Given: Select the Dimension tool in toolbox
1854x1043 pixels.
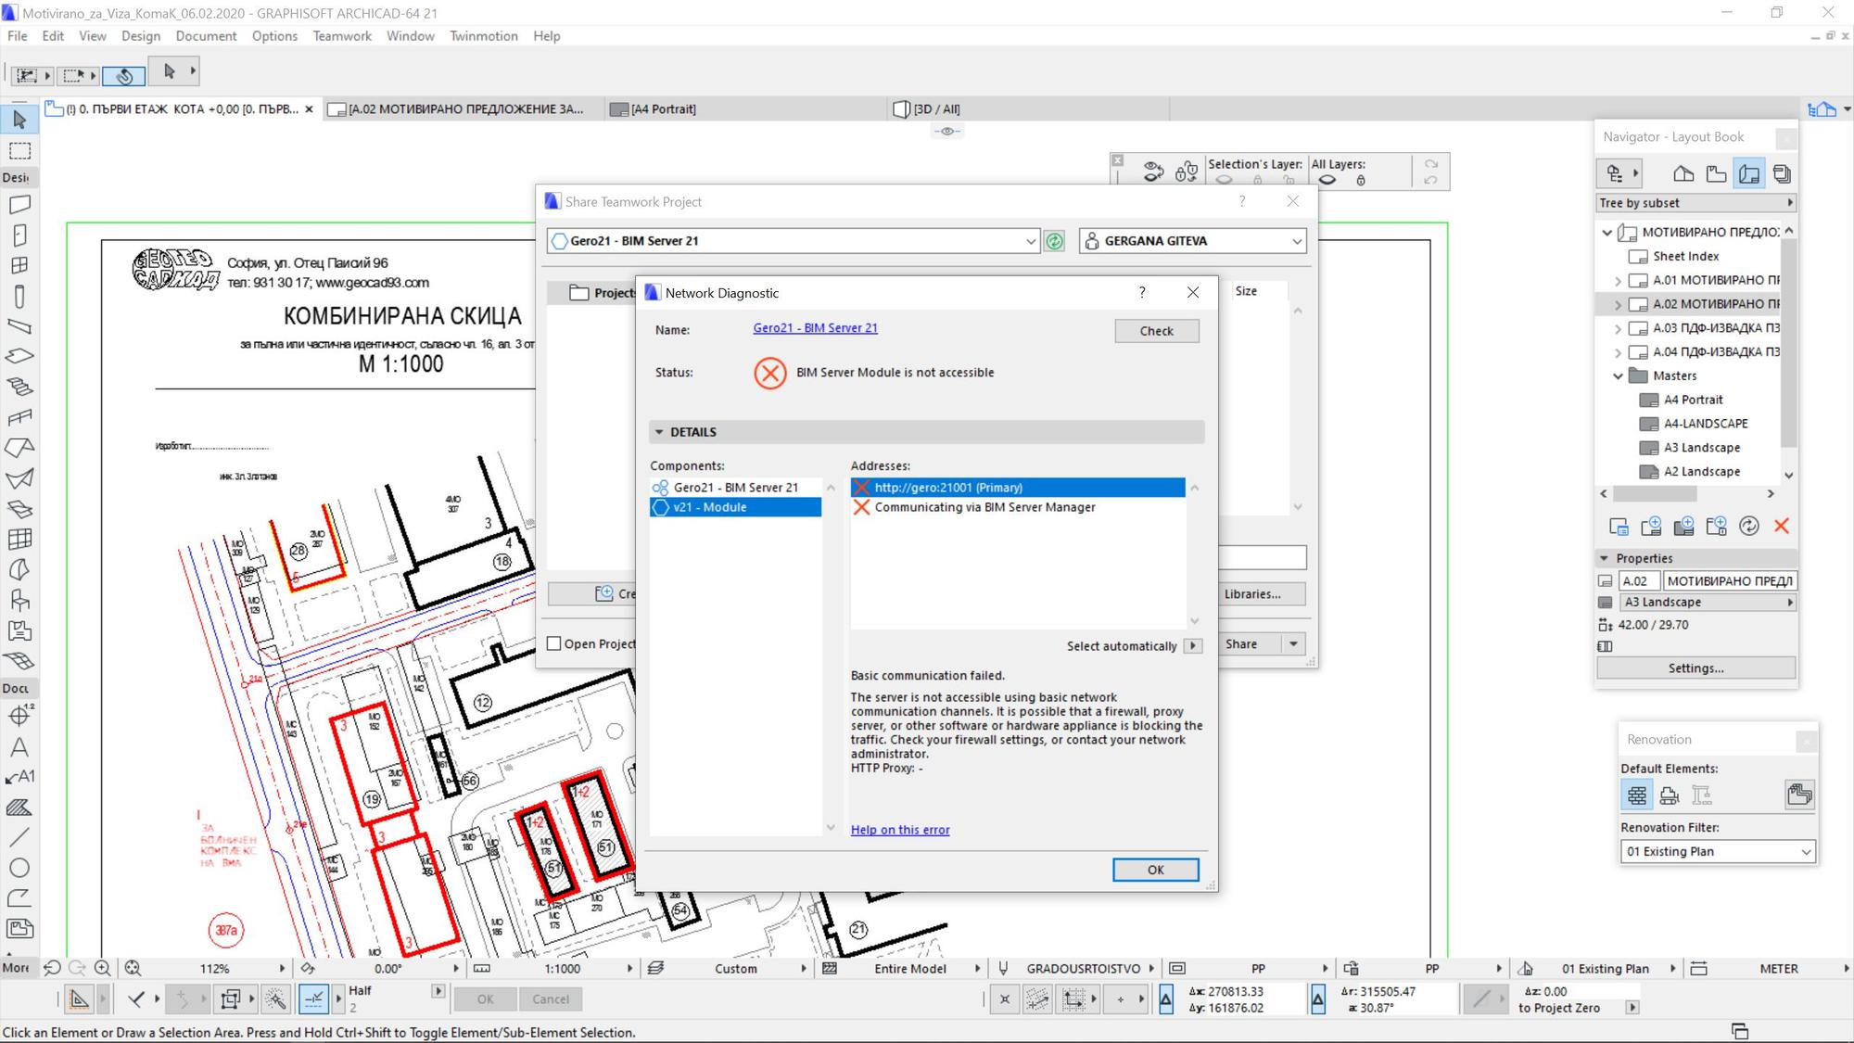Looking at the screenshot, I should (19, 715).
